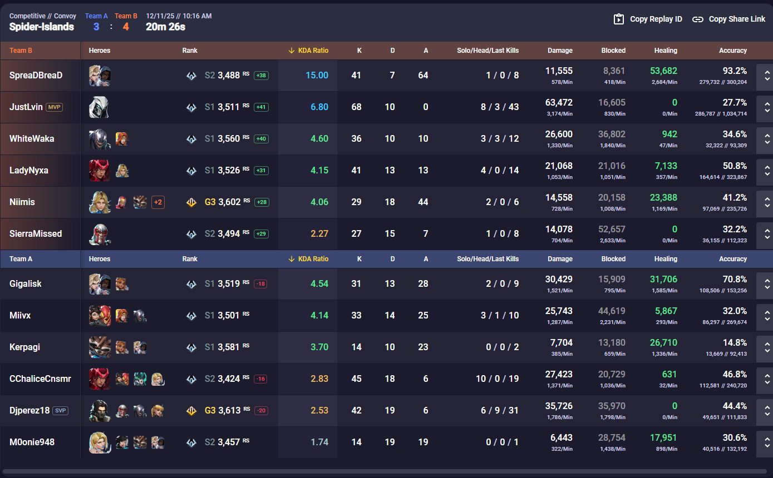773x478 pixels.
Task: Open SpreaDBreaD's player name link
Action: pos(36,75)
